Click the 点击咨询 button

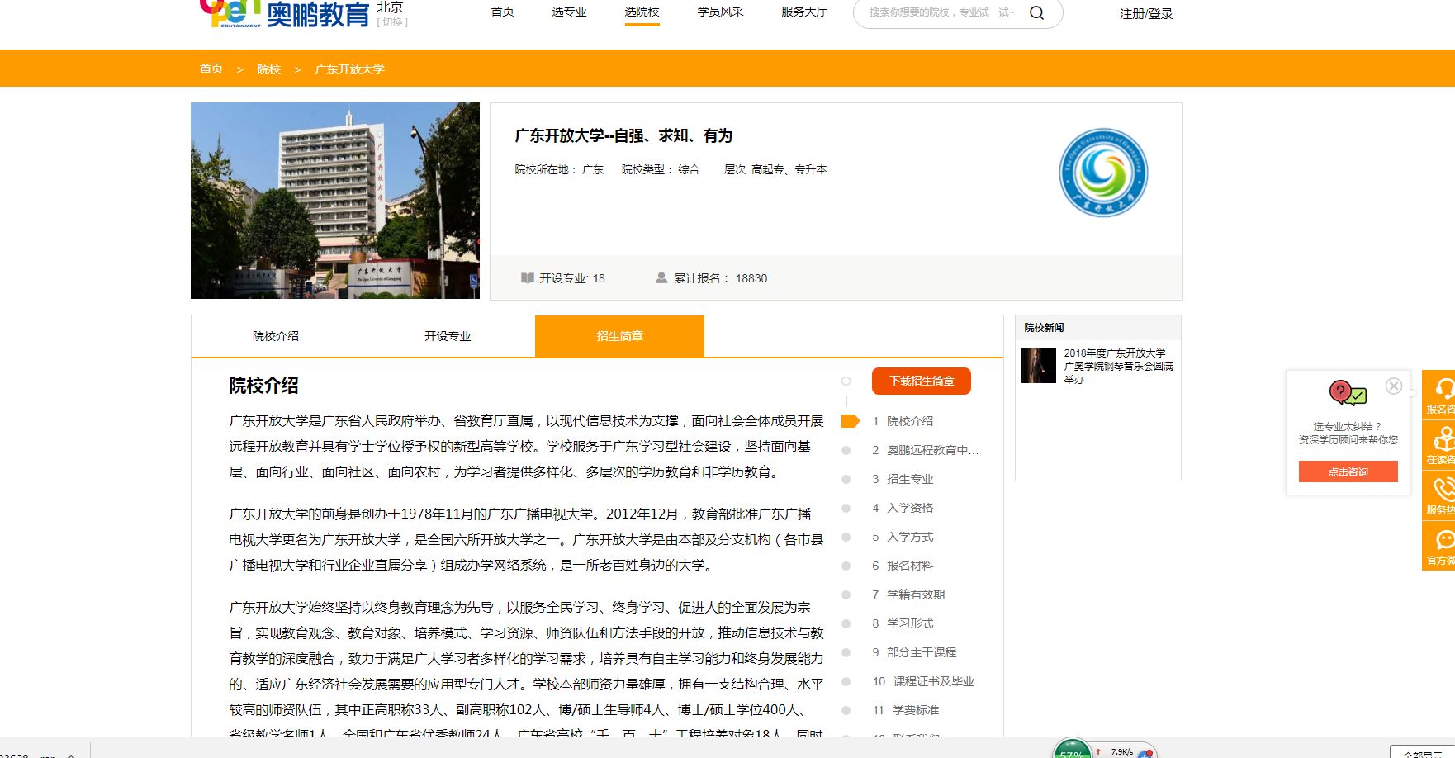click(1348, 471)
